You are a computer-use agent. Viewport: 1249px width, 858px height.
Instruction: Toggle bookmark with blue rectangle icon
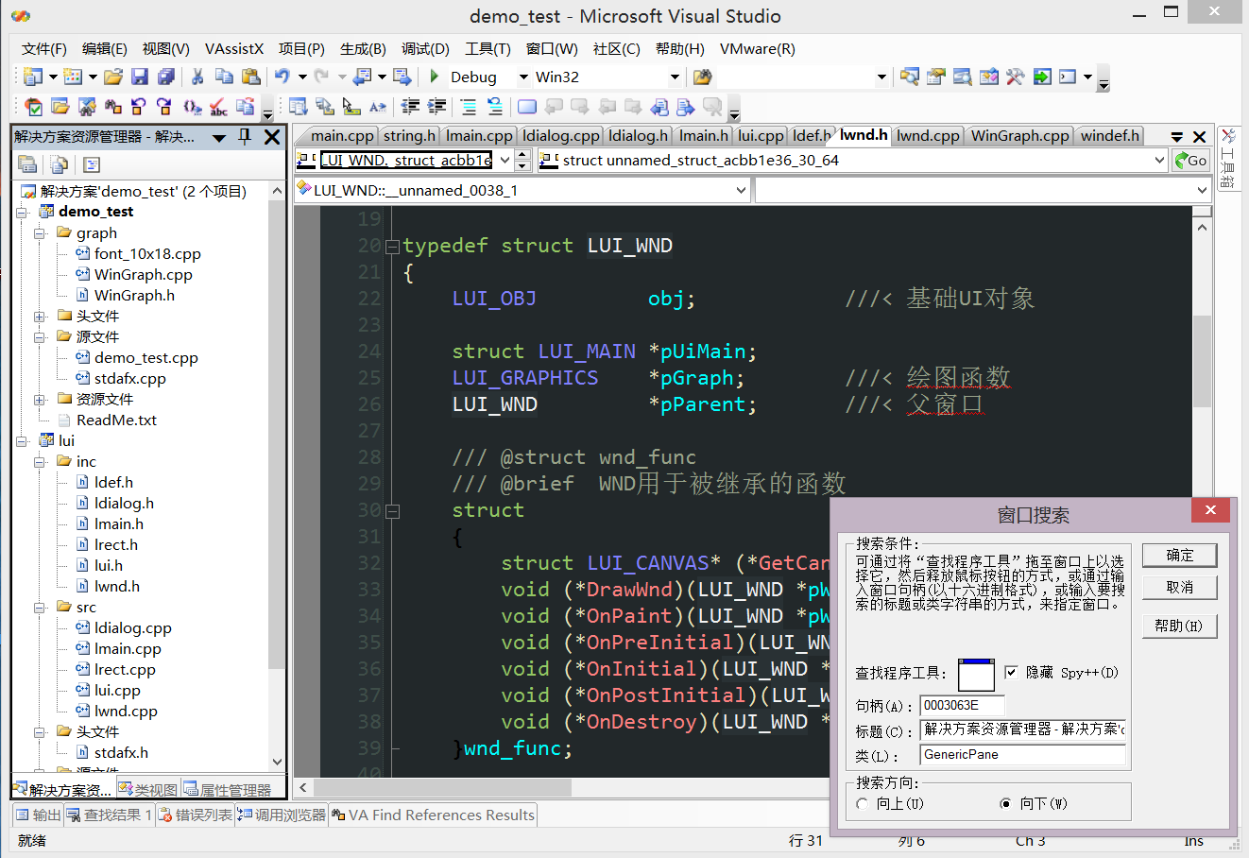(527, 107)
